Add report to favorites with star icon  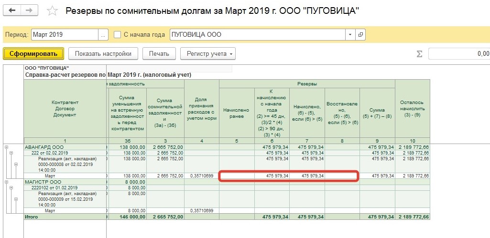(x=53, y=10)
